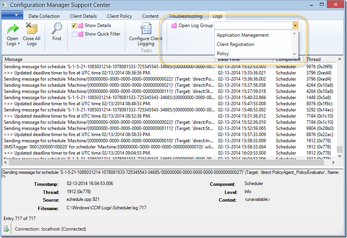The height and width of the screenshot is (238, 347).
Task: Click the Find magnifier icon
Action: click(x=57, y=28)
